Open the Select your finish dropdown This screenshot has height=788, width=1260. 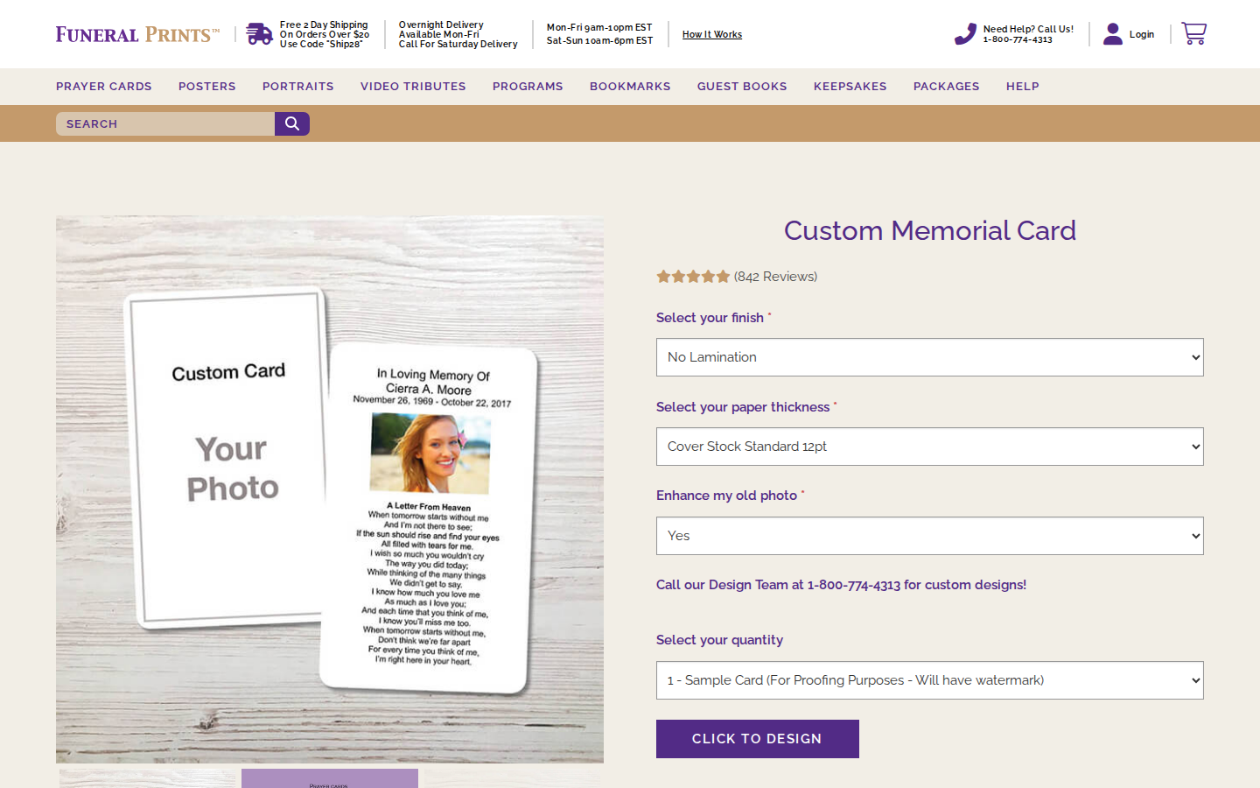click(929, 357)
